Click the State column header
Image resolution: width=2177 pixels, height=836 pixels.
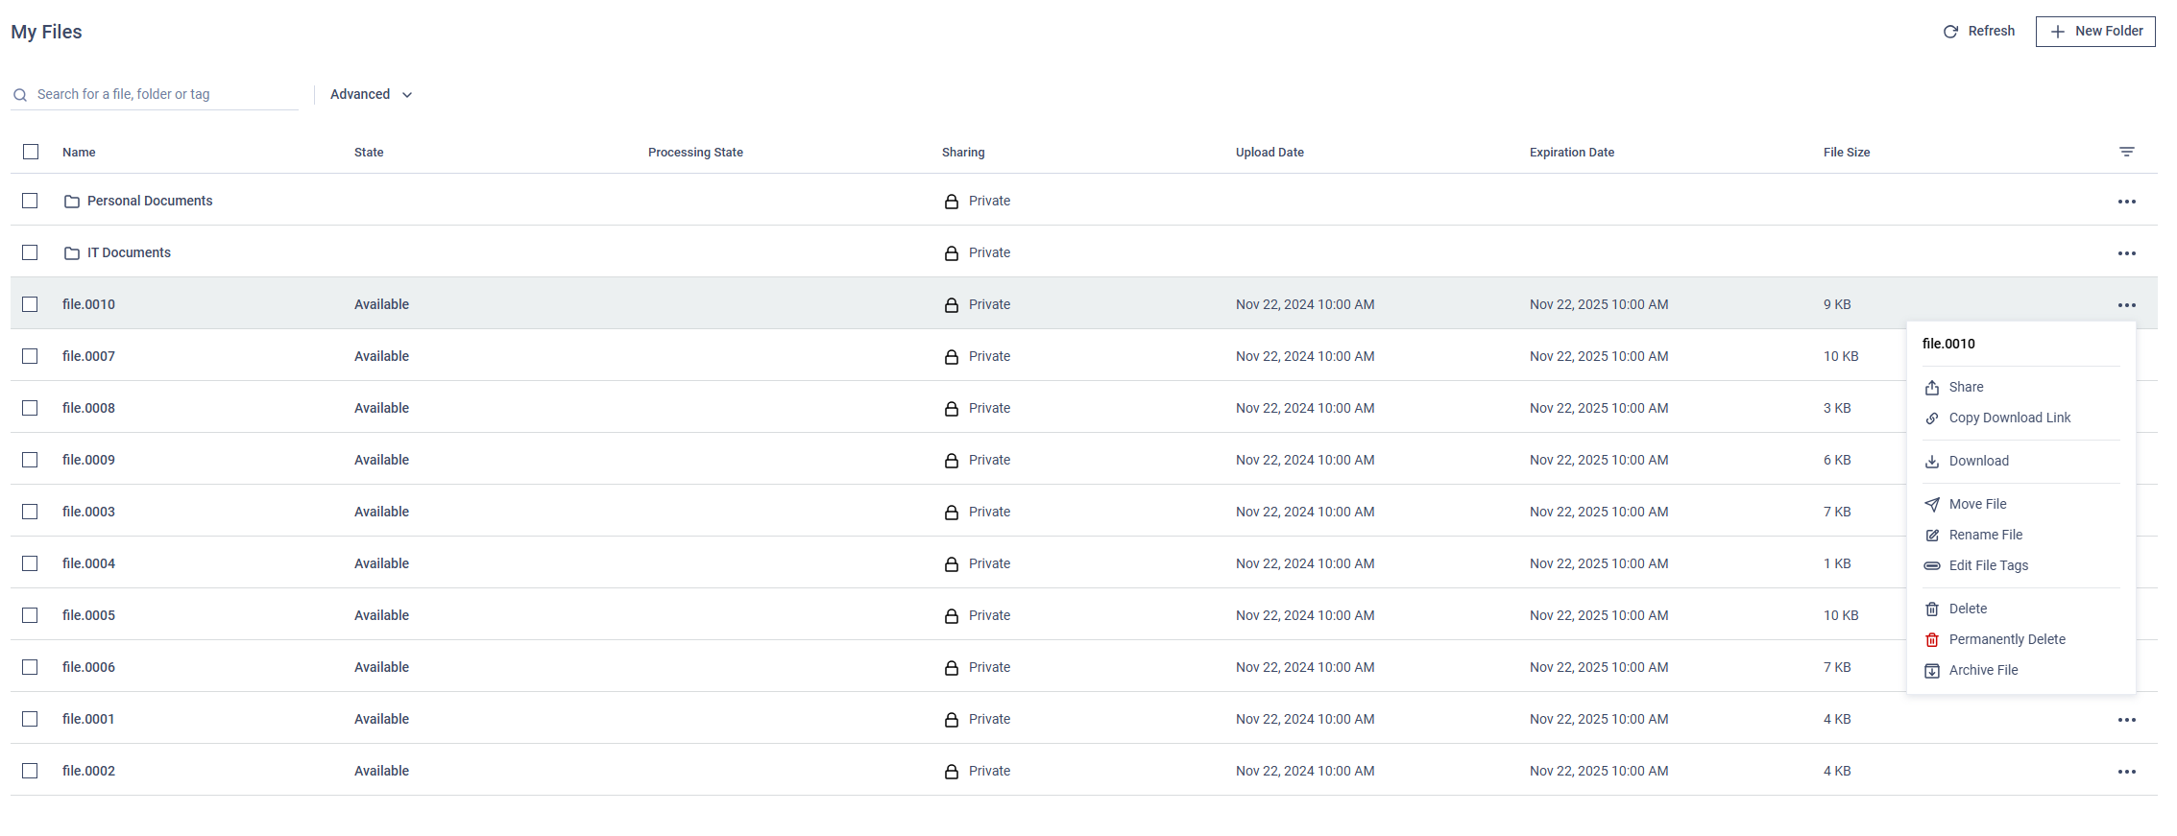[x=369, y=152]
